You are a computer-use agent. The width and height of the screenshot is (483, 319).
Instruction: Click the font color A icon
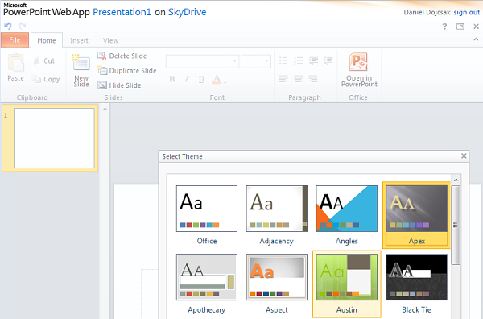pyautogui.click(x=217, y=79)
